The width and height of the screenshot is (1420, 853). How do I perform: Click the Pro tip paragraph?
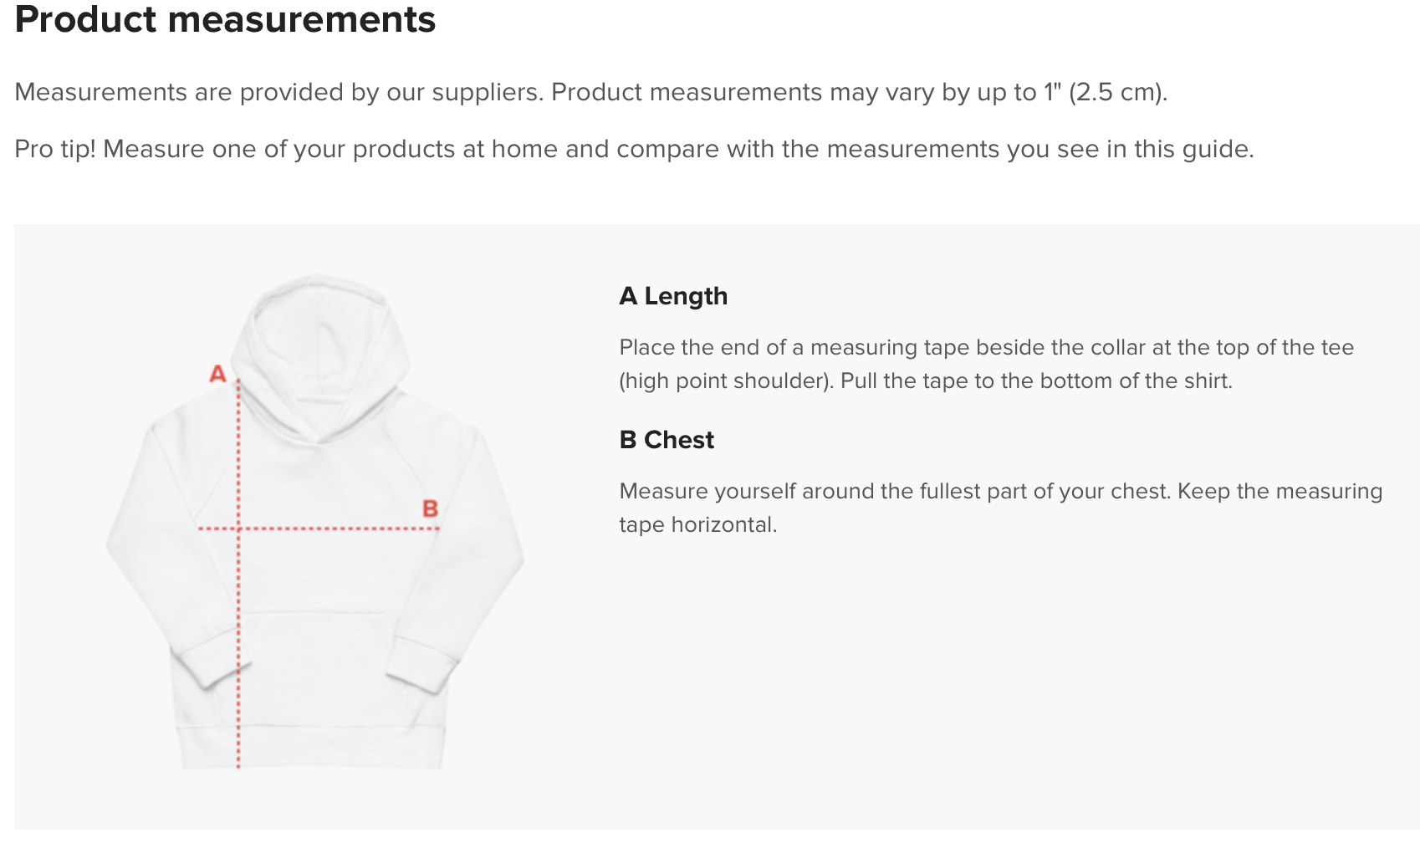634,149
